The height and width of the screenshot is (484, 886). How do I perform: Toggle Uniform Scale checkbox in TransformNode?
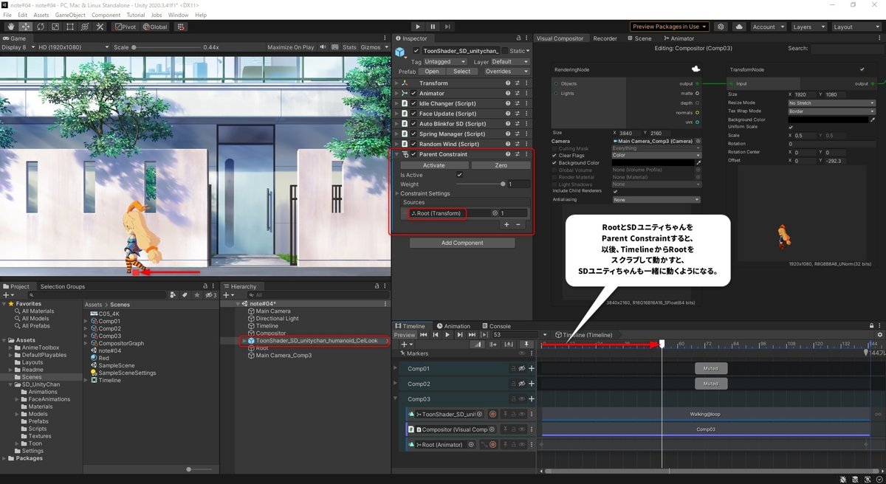[x=791, y=128]
